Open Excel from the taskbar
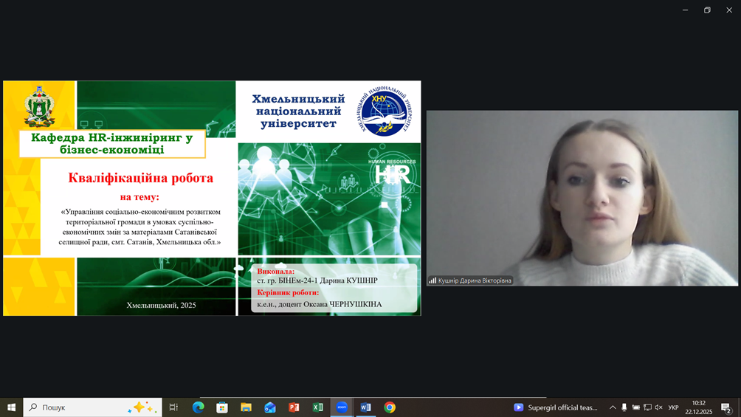 click(318, 407)
